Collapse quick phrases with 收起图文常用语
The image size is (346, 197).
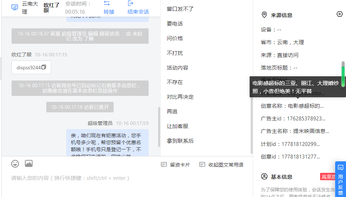click(x=226, y=165)
